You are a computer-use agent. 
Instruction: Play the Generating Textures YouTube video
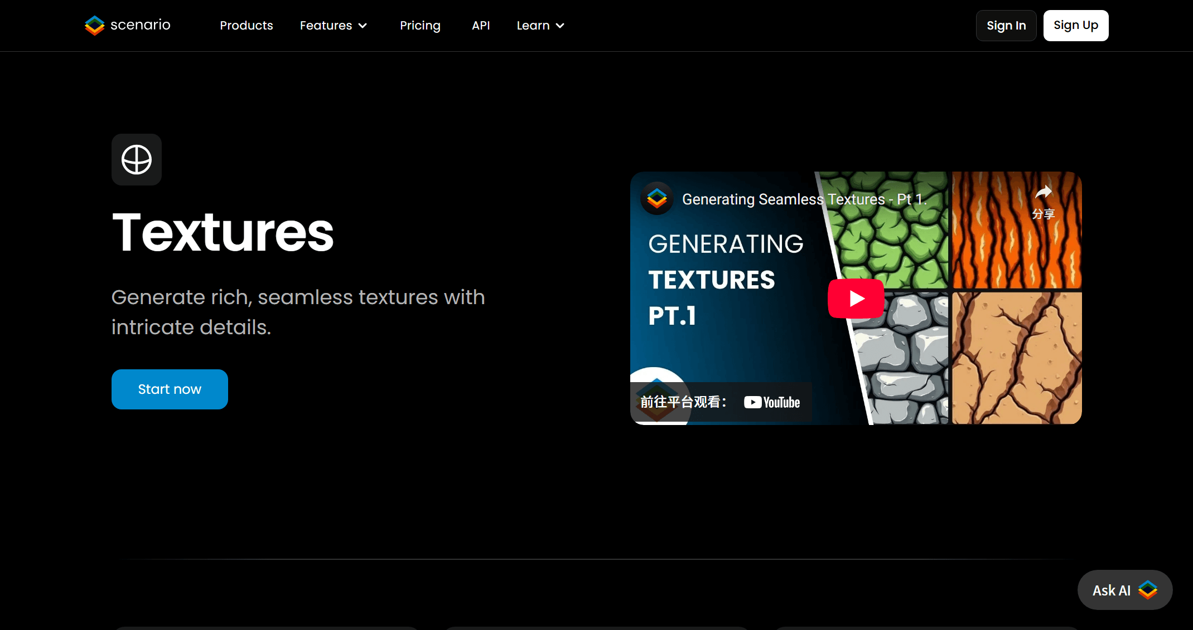[x=856, y=299]
